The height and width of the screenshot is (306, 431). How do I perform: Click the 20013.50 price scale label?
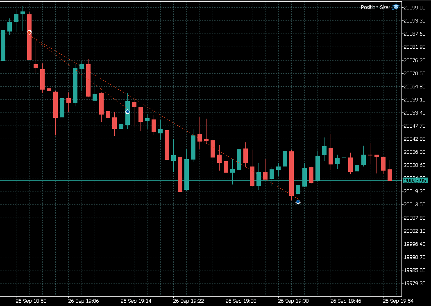414,205
